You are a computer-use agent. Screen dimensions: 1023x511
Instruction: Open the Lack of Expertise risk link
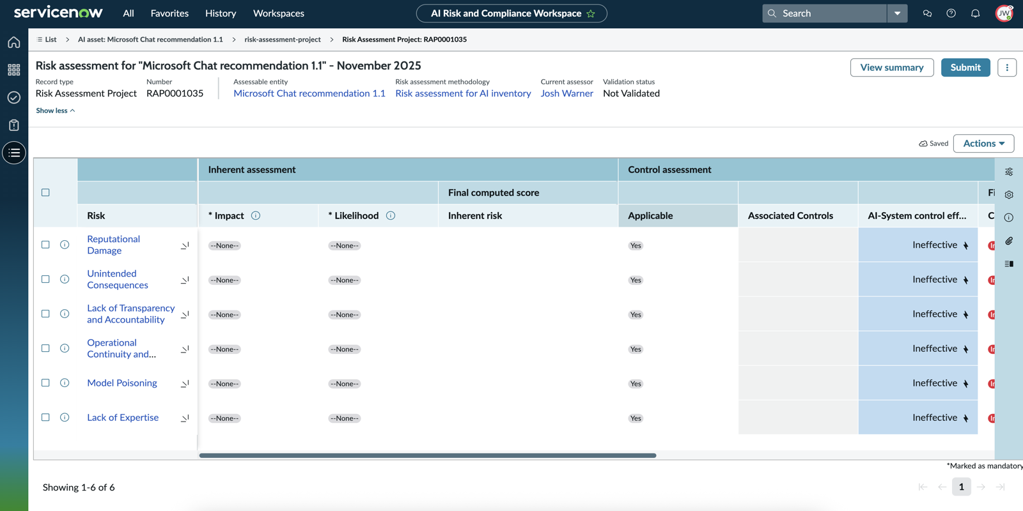(x=123, y=418)
